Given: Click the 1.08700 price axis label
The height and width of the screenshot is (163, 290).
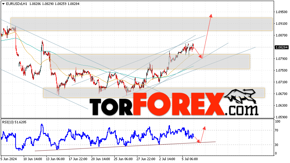Looking at the screenshot, I should (282, 35).
